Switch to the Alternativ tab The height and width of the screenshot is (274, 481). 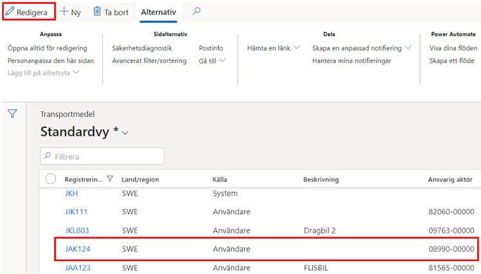click(x=158, y=12)
